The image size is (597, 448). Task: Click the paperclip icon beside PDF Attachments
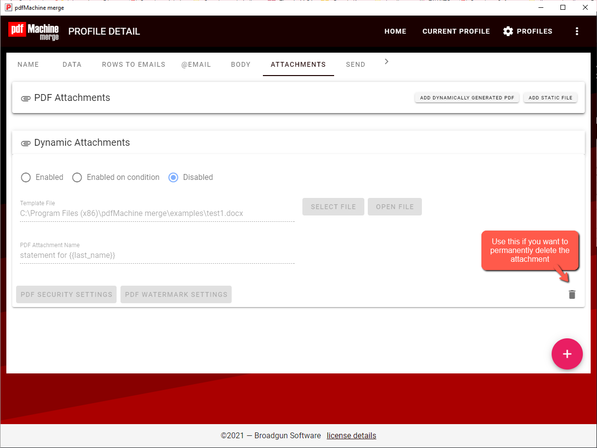pos(26,98)
